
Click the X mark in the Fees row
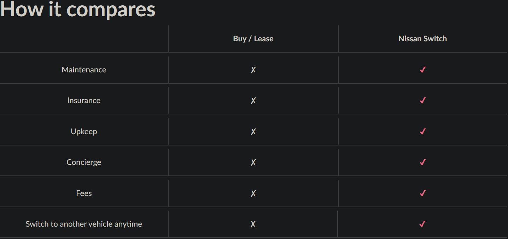point(253,193)
